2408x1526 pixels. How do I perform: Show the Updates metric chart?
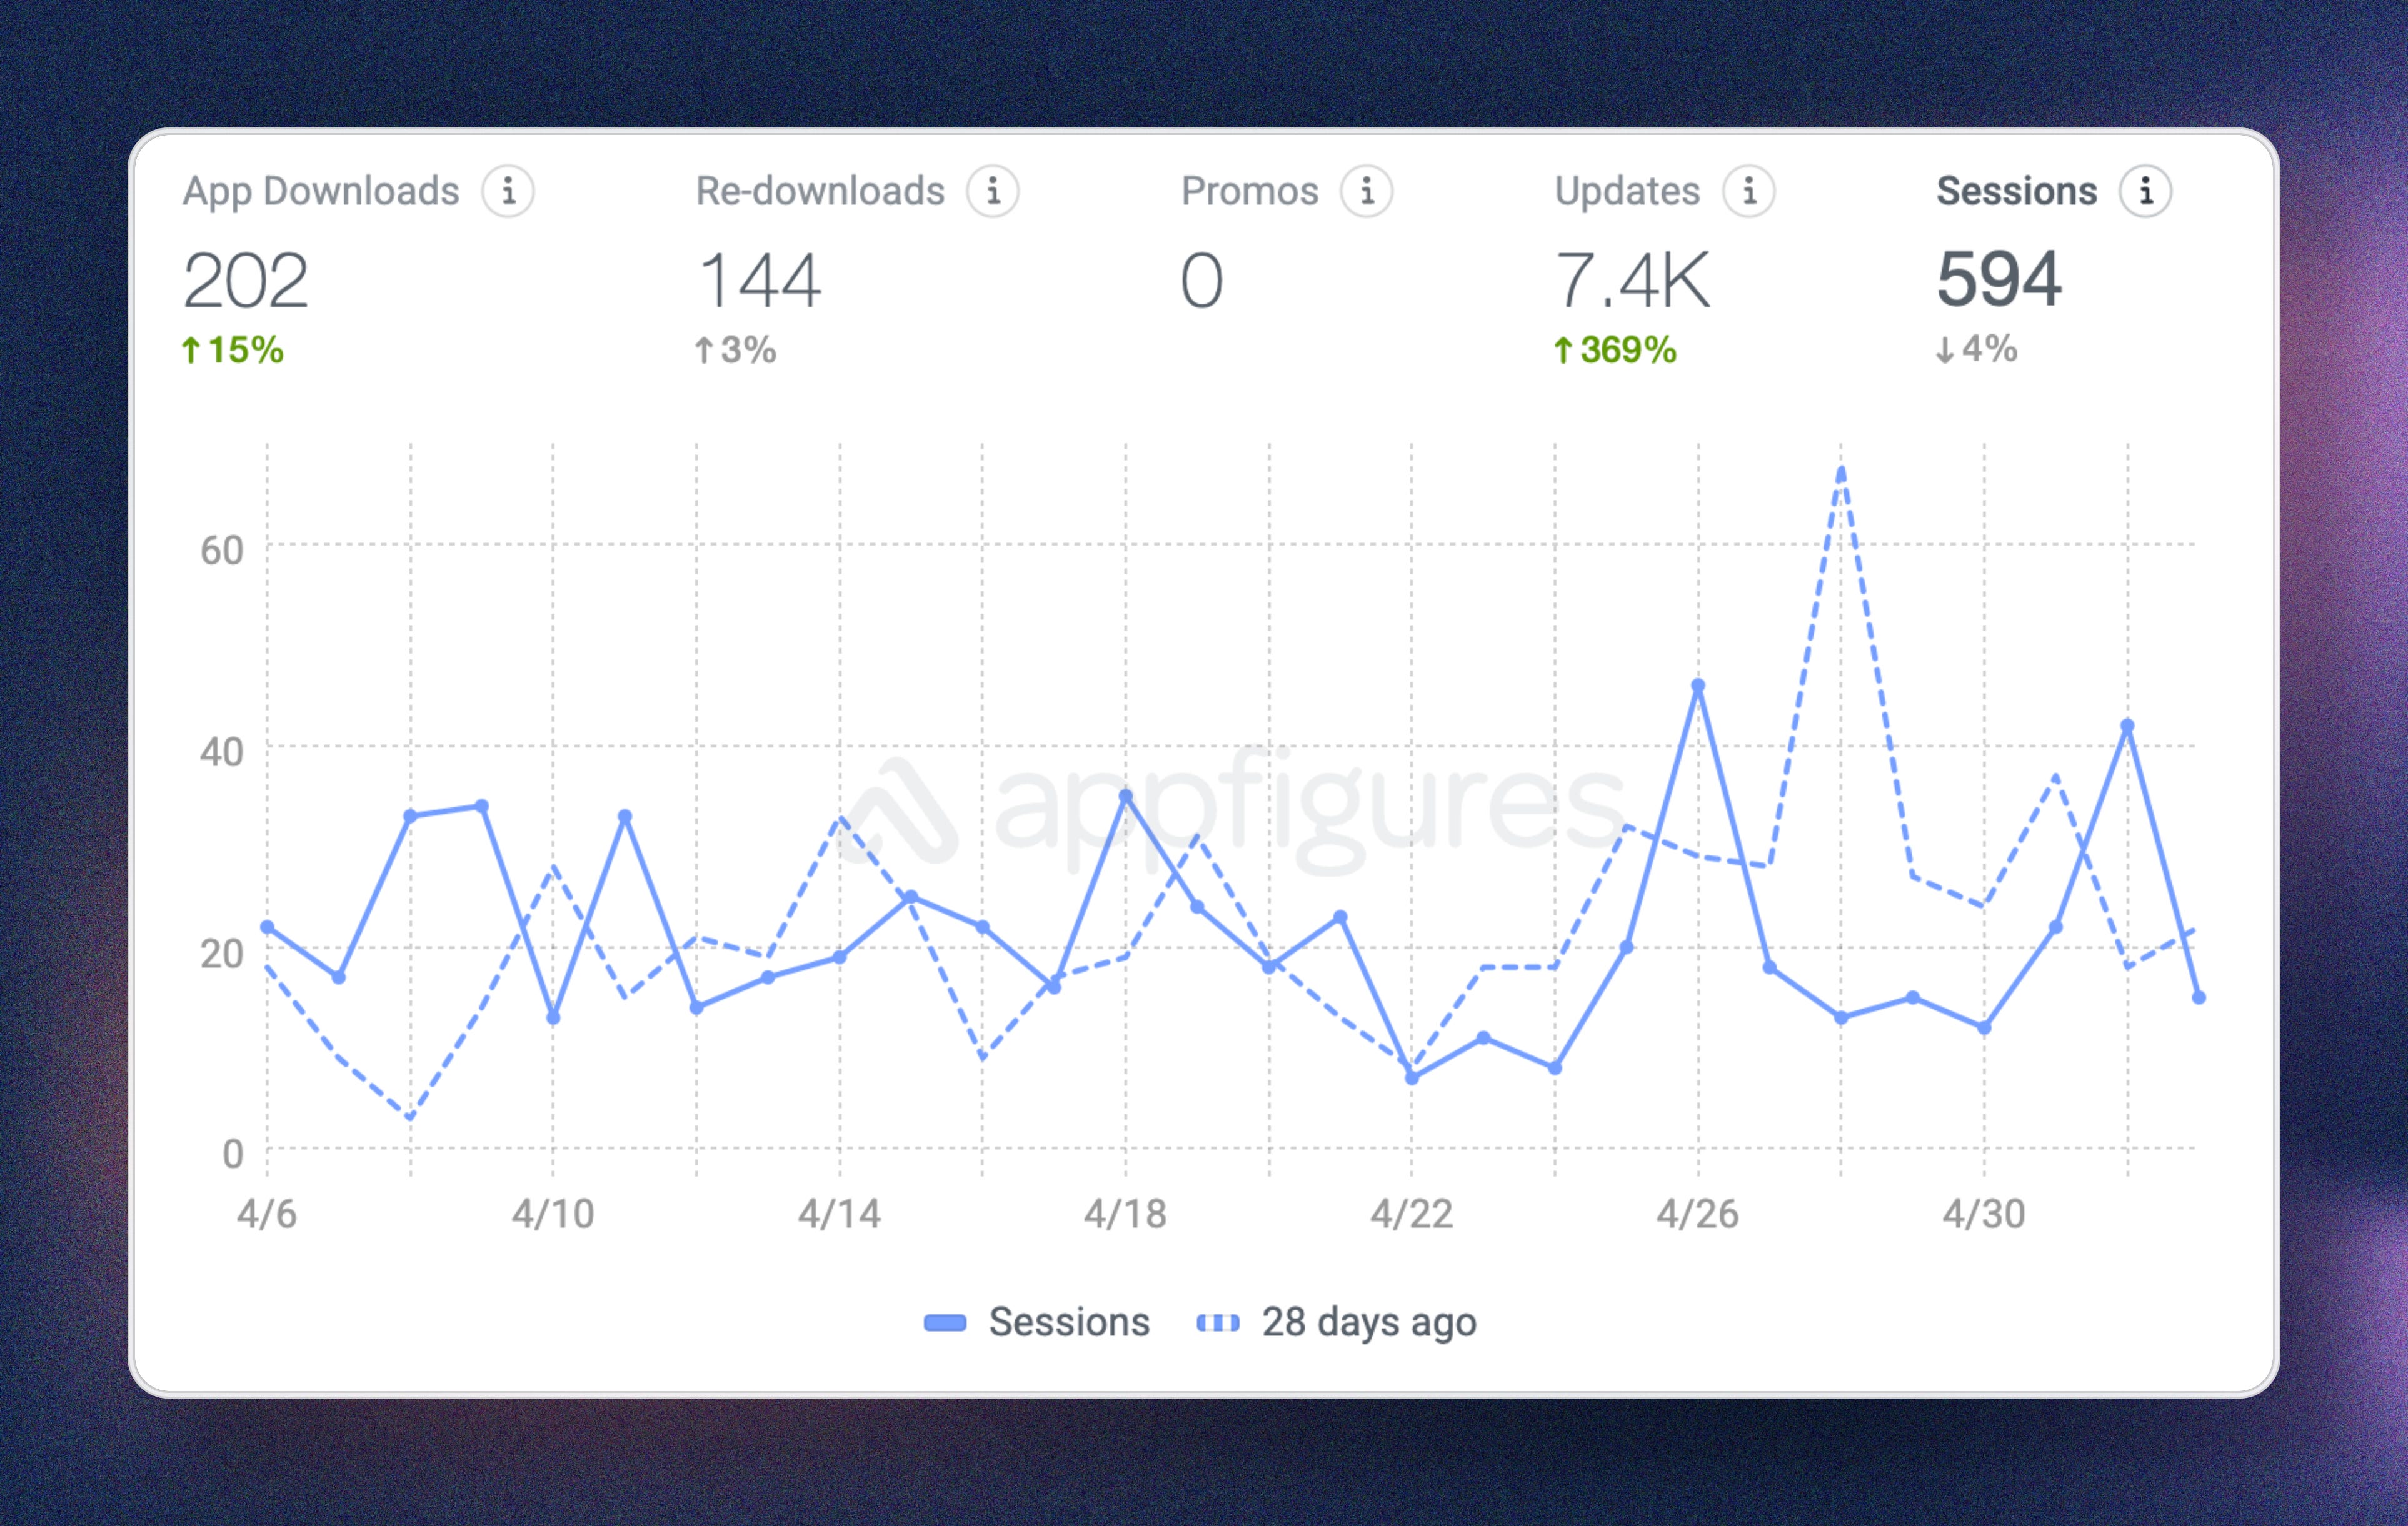pyautogui.click(x=1627, y=191)
